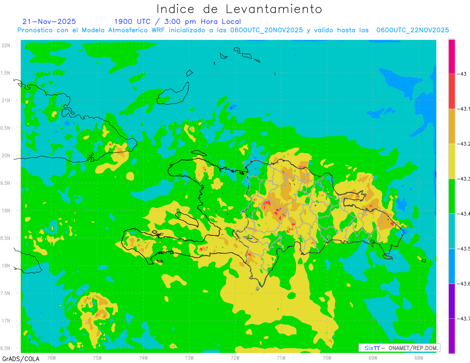
Task: Select the '21-Nov-2025' date label
Action: pos(49,22)
